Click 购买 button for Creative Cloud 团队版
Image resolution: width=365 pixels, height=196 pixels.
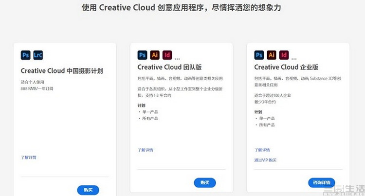(205, 183)
